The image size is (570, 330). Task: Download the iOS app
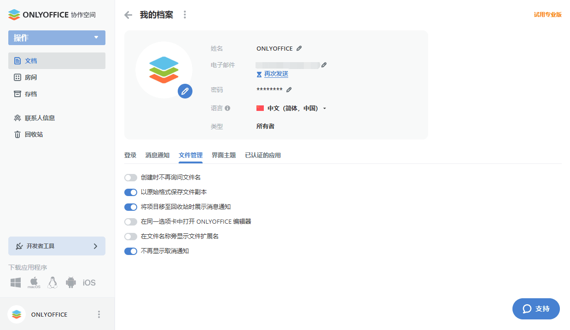pyautogui.click(x=89, y=283)
